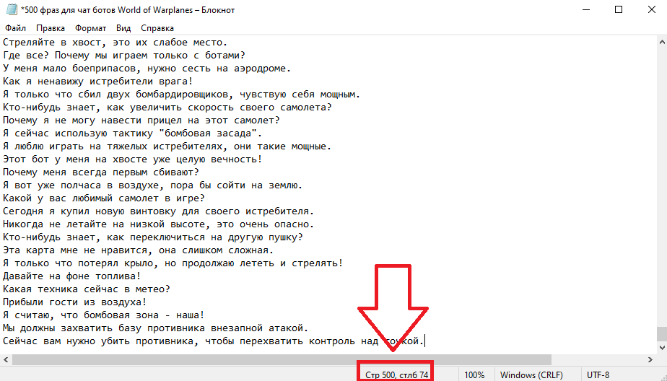Image resolution: width=667 pixels, height=381 pixels.
Task: Minimize the Блокнот window
Action: 586,9
